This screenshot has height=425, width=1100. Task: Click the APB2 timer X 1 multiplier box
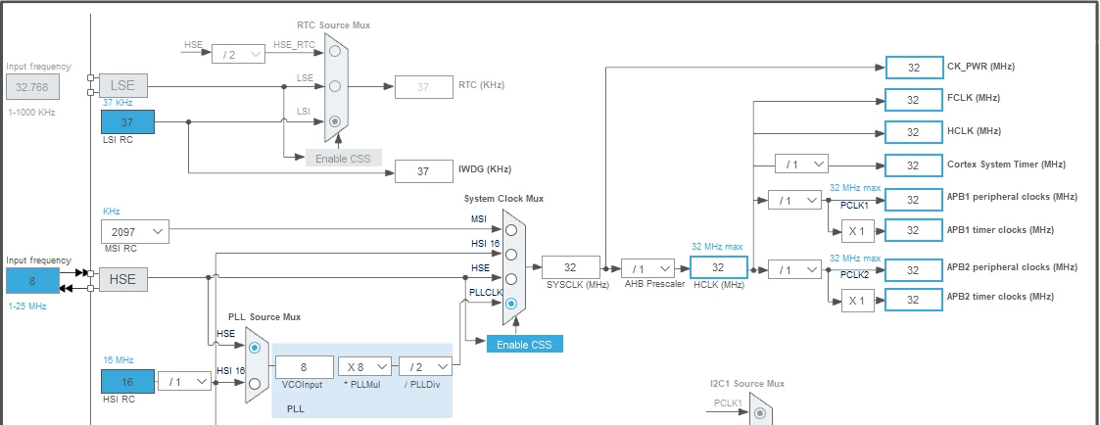(858, 301)
